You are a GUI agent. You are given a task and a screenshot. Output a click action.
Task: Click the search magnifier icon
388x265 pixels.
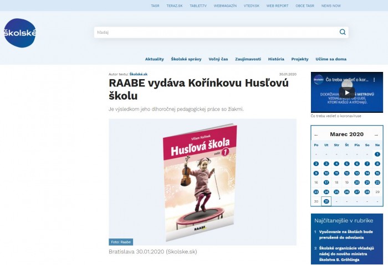click(x=343, y=32)
